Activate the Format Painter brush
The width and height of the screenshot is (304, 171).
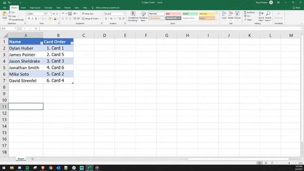click(16, 20)
